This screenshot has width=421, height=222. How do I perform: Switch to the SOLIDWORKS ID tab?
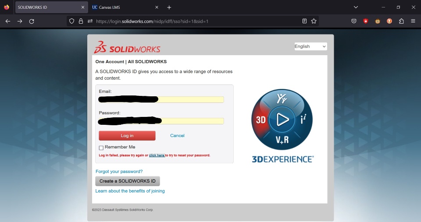(51, 7)
